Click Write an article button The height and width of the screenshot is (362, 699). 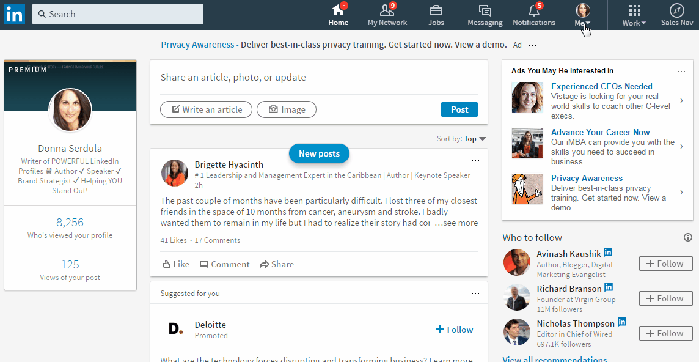[x=206, y=109]
